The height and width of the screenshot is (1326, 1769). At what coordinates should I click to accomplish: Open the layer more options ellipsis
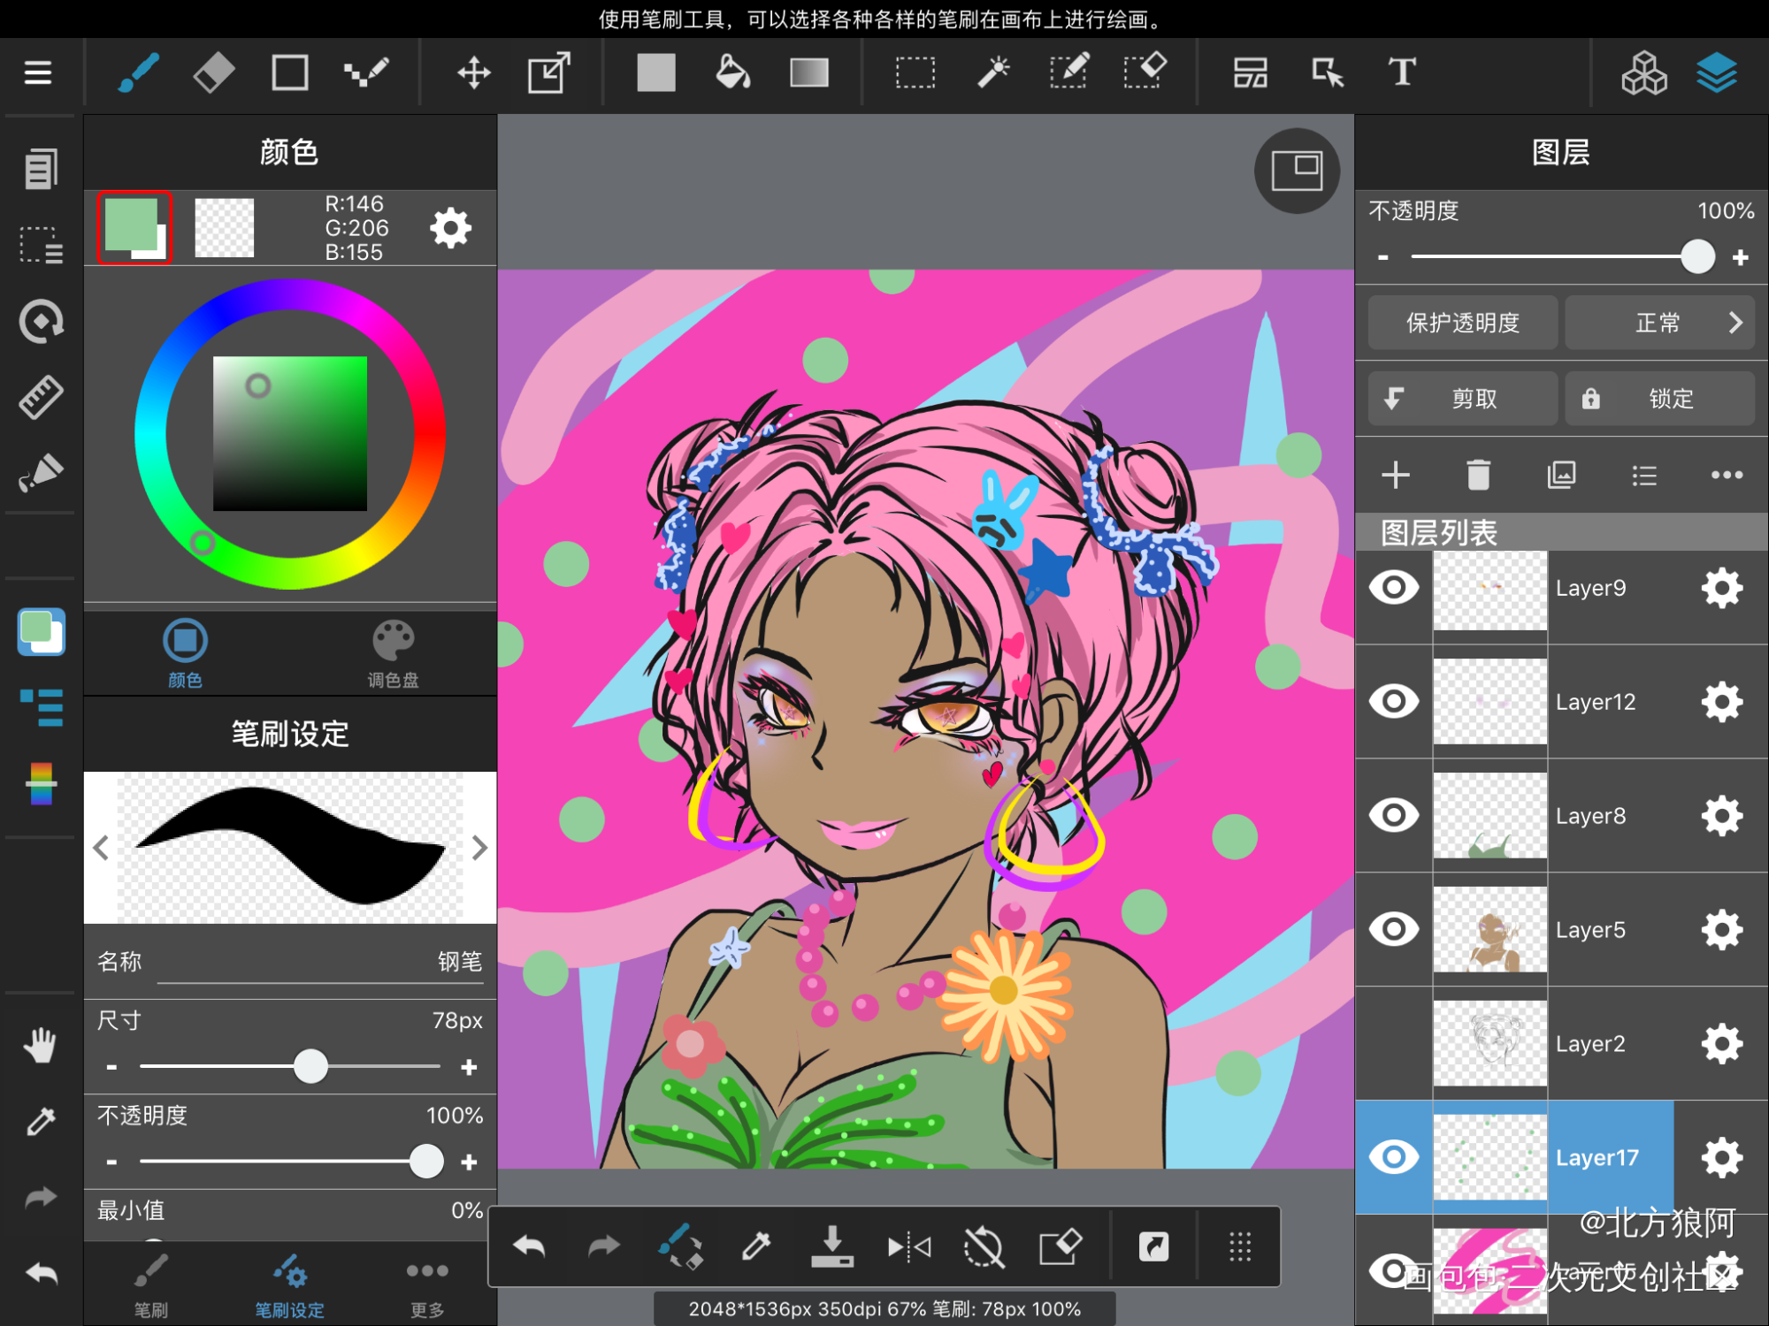tap(1727, 475)
